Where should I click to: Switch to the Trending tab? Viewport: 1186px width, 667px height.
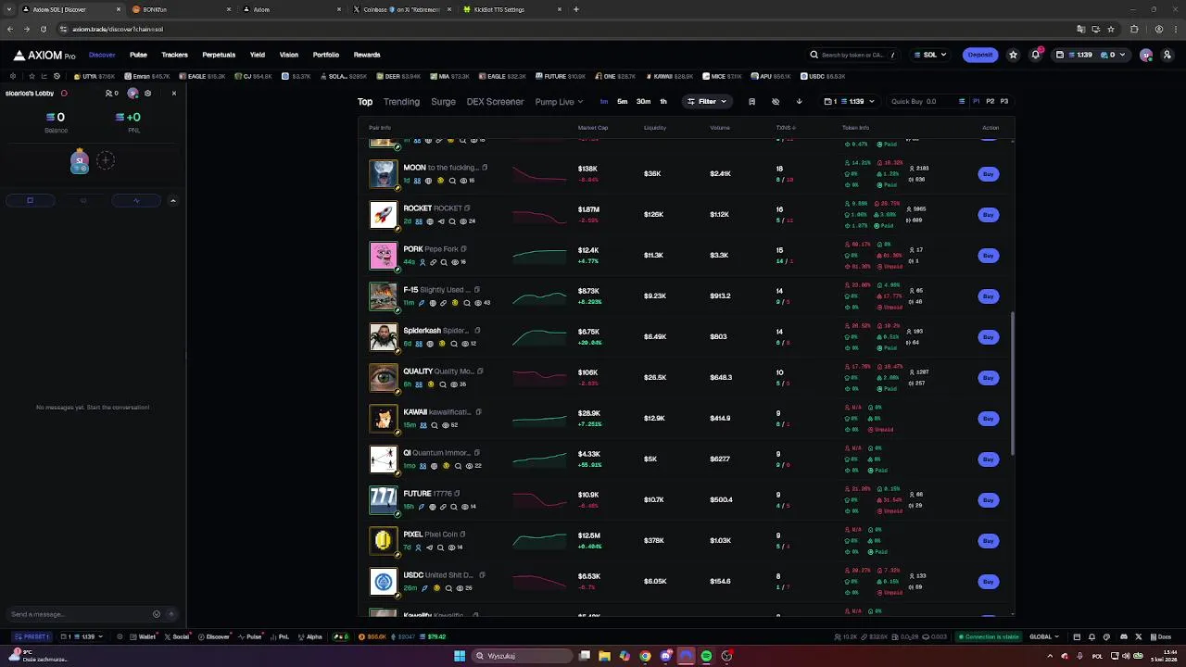tap(401, 101)
